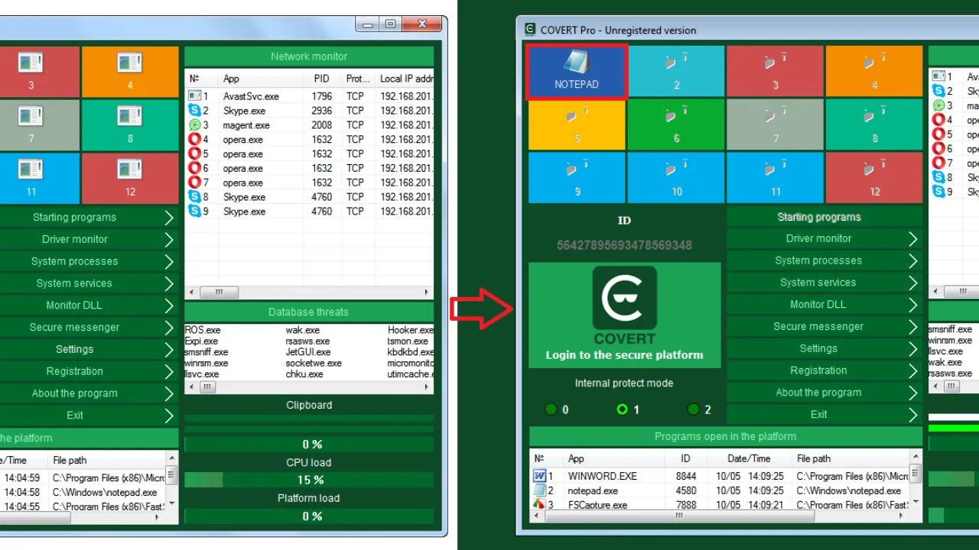Select internal protect mode 0
979x550 pixels.
551,409
